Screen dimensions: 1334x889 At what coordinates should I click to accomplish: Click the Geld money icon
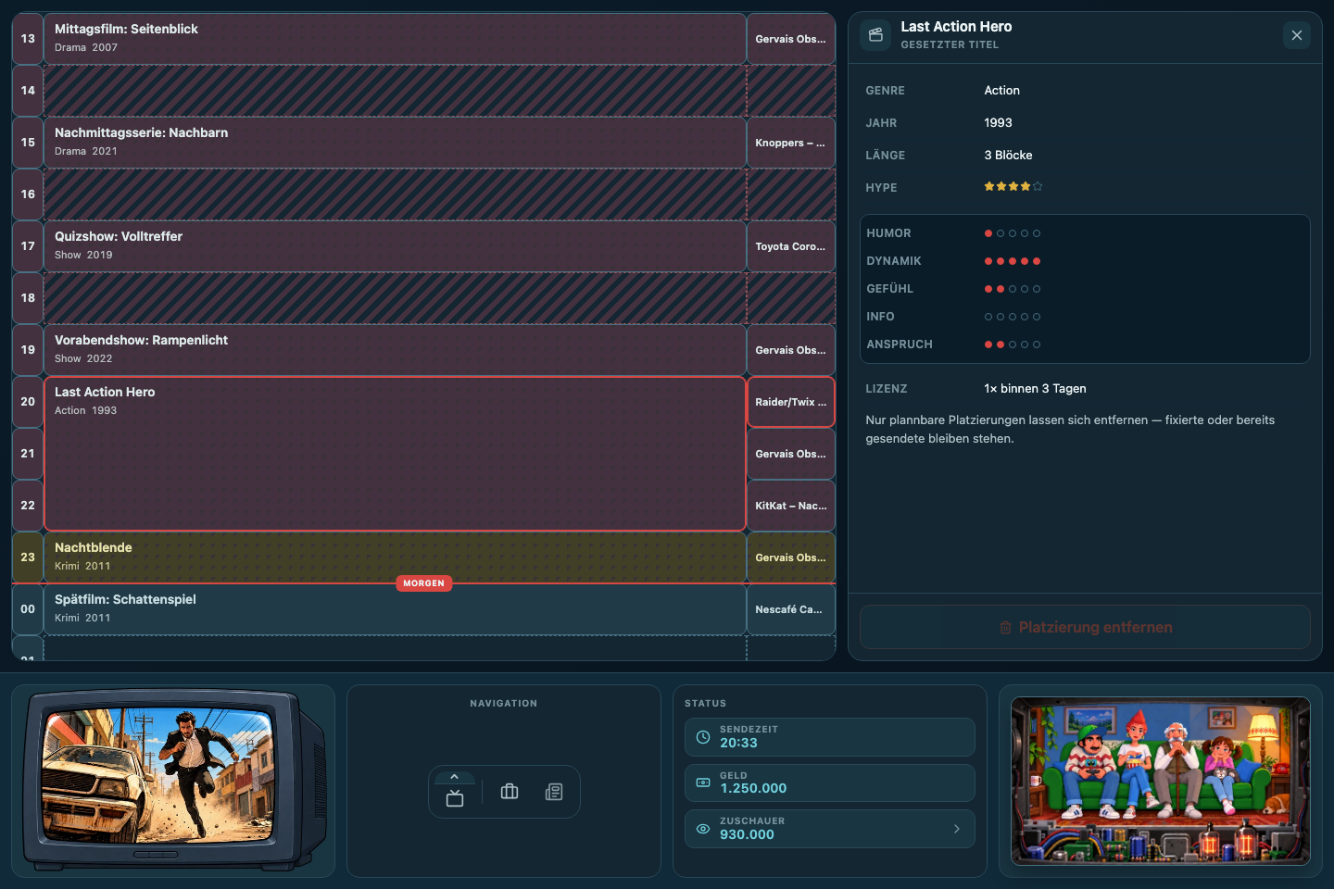[703, 783]
